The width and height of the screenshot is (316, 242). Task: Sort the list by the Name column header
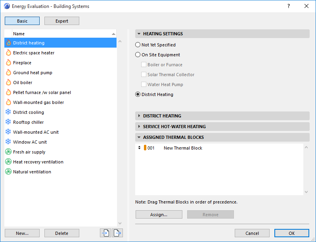tap(64, 34)
